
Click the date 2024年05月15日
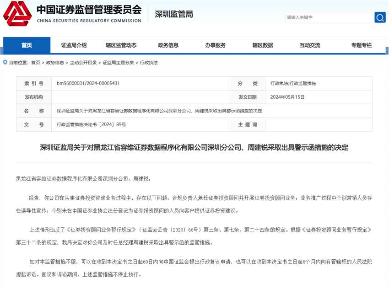click(x=287, y=97)
